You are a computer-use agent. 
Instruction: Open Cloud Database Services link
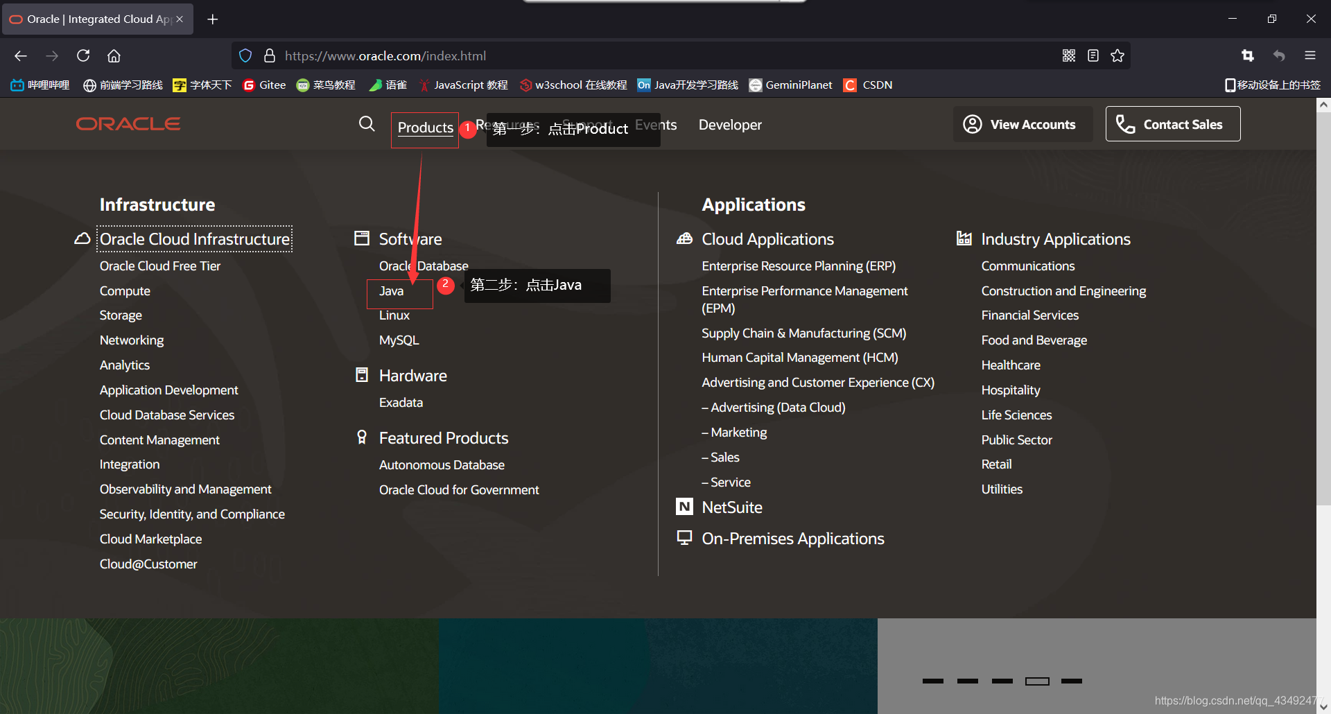point(167,415)
